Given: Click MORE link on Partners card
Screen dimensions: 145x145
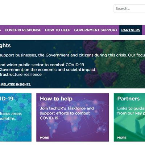Looking at the screenshot, I should 122,138.
